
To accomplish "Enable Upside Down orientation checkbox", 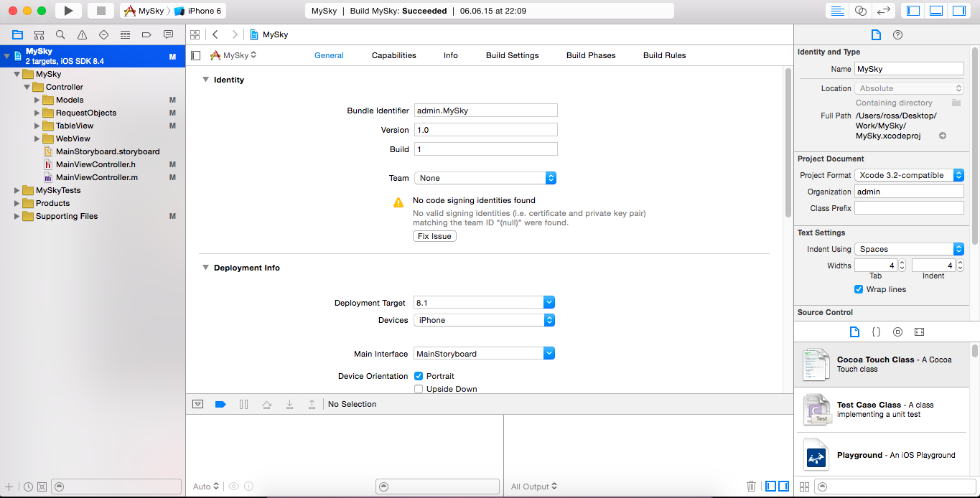I will pyautogui.click(x=419, y=389).
